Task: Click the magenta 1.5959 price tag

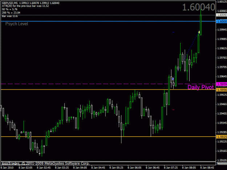Action: [222, 84]
